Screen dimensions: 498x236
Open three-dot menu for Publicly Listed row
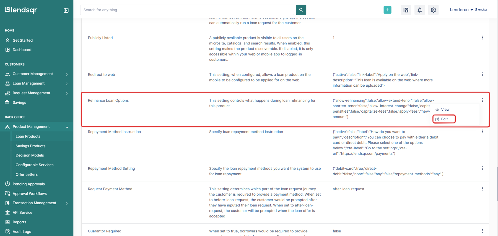click(x=482, y=38)
